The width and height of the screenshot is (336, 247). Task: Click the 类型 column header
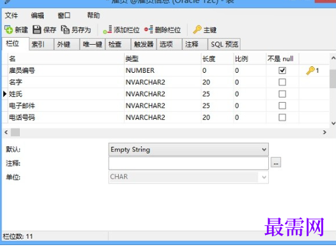[163, 59]
